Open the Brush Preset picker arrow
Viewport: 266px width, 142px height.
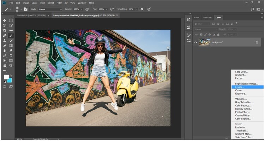pos(21,9)
